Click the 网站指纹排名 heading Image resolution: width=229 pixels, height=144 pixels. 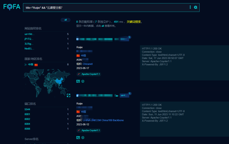pyautogui.click(x=33, y=28)
